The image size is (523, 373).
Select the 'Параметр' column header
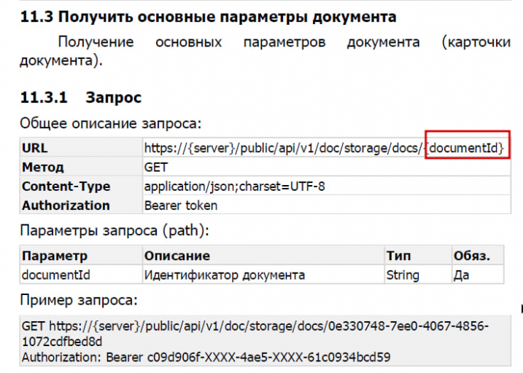(x=55, y=256)
